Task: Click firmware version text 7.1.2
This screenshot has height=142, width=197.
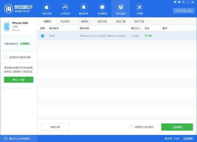Action: [52, 36]
